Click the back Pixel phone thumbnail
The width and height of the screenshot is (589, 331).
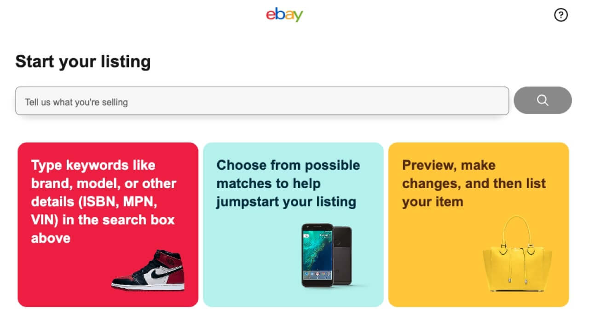point(343,253)
